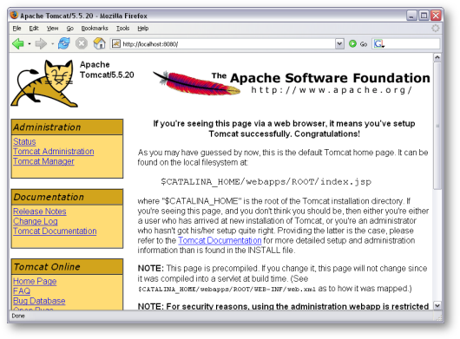Open the Release Notes link
Image resolution: width=460 pixels, height=339 pixels.
[x=40, y=212]
